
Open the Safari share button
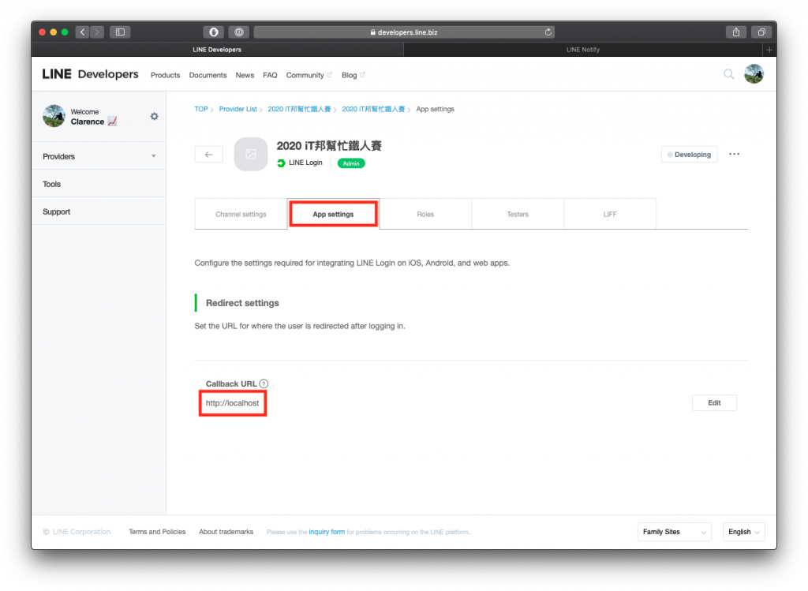736,32
